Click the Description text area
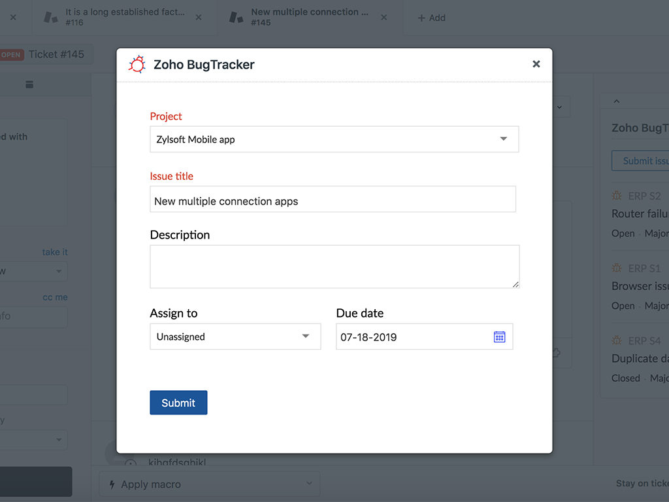The image size is (669, 502). point(334,267)
